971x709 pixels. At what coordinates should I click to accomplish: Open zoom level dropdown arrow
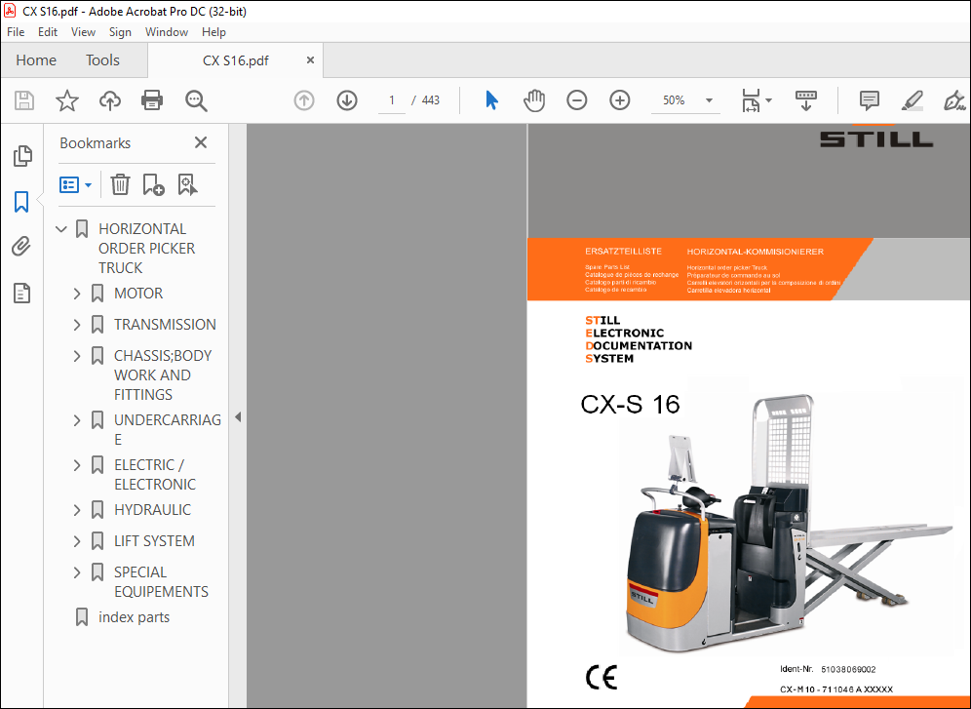(709, 100)
